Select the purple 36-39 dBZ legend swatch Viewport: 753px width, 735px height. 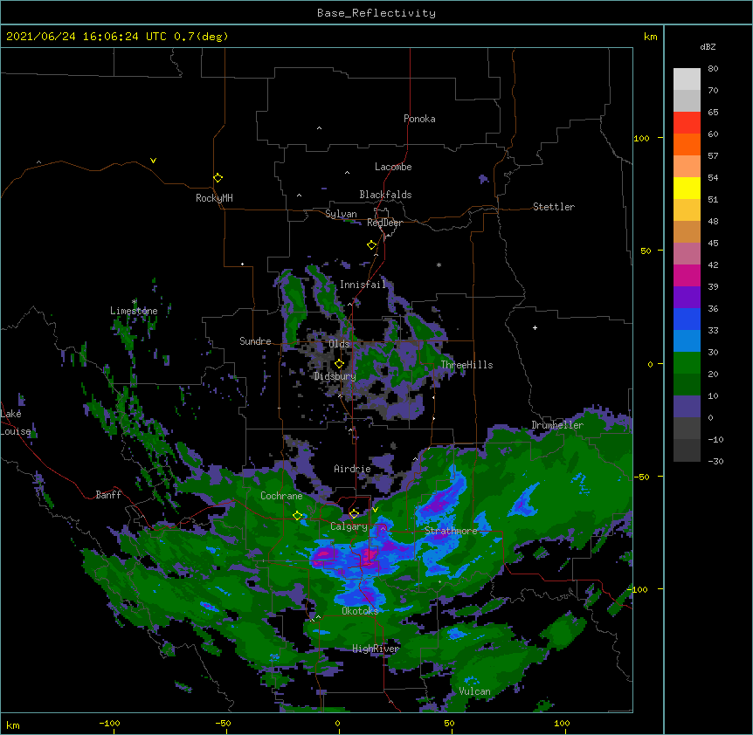click(687, 297)
